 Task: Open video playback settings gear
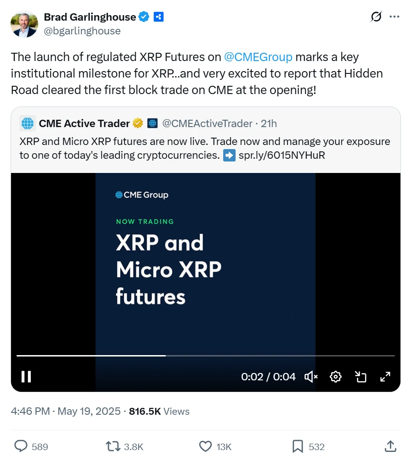click(x=335, y=376)
